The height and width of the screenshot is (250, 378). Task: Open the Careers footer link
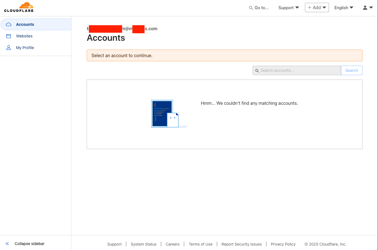click(173, 244)
